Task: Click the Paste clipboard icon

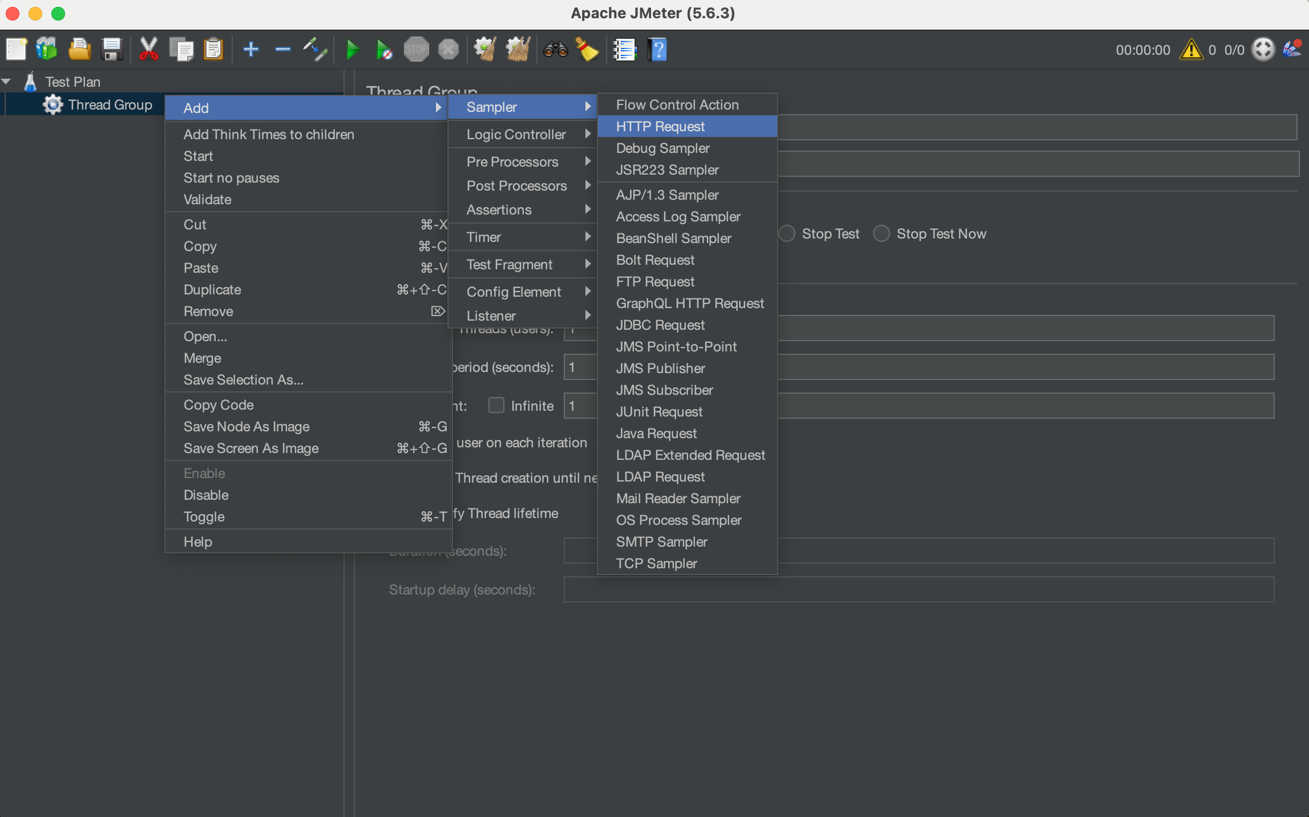Action: click(213, 49)
